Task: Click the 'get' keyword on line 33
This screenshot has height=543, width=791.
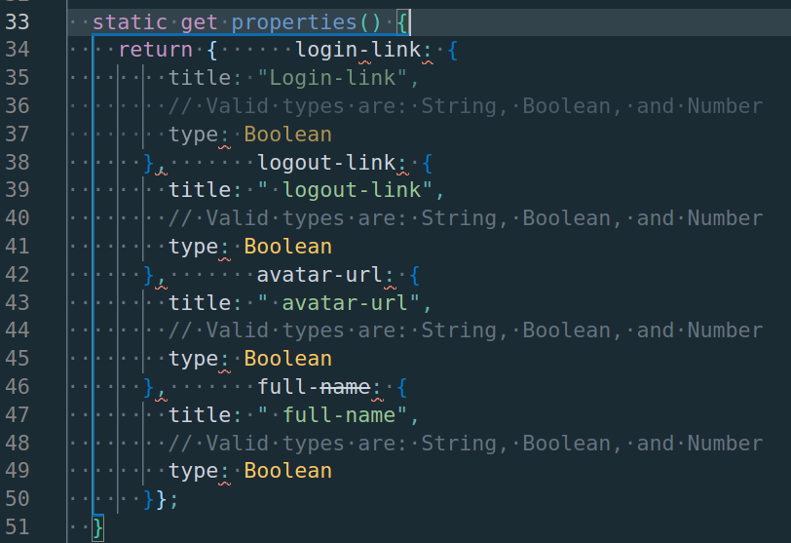Action: pos(200,22)
